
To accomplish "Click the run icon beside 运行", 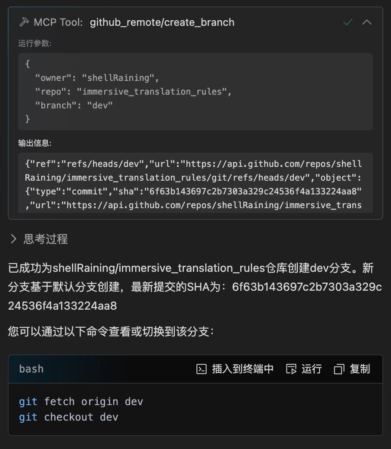I will (x=291, y=369).
